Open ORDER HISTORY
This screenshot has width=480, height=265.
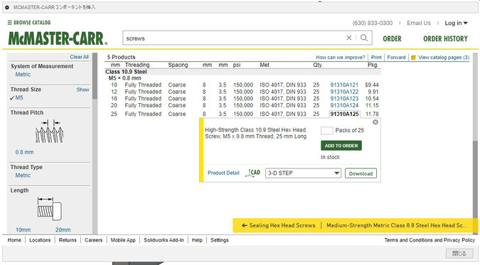pyautogui.click(x=445, y=39)
